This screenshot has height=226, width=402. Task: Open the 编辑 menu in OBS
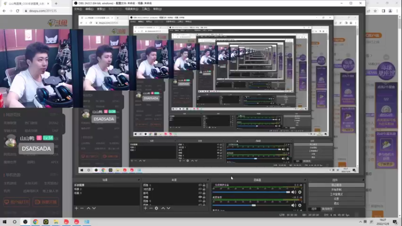click(89, 9)
